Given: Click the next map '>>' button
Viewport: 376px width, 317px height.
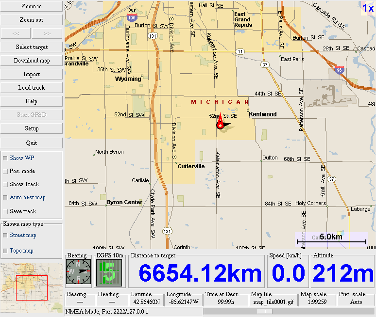Looking at the screenshot, I should coord(47,33).
